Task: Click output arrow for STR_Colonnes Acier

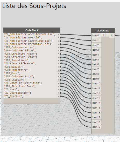Action: click(59, 47)
